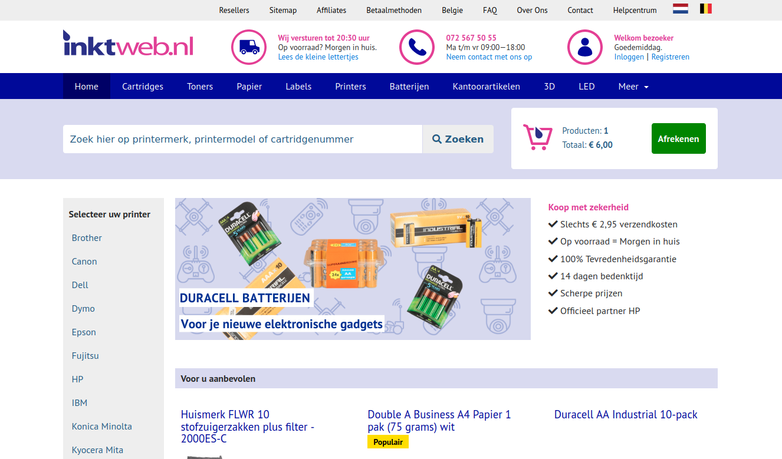This screenshot has height=459, width=782.
Task: Select Konica Minolta printer brand
Action: pyautogui.click(x=102, y=427)
